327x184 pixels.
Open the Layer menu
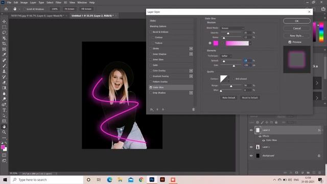coord(33,3)
